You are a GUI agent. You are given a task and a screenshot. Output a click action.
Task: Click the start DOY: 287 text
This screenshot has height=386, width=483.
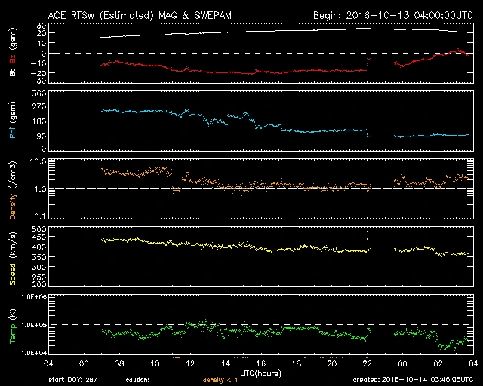(72, 380)
